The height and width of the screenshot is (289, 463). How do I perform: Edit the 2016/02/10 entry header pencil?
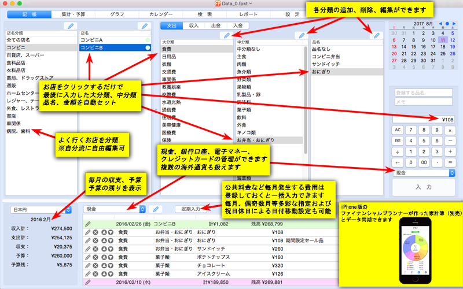tap(88, 282)
